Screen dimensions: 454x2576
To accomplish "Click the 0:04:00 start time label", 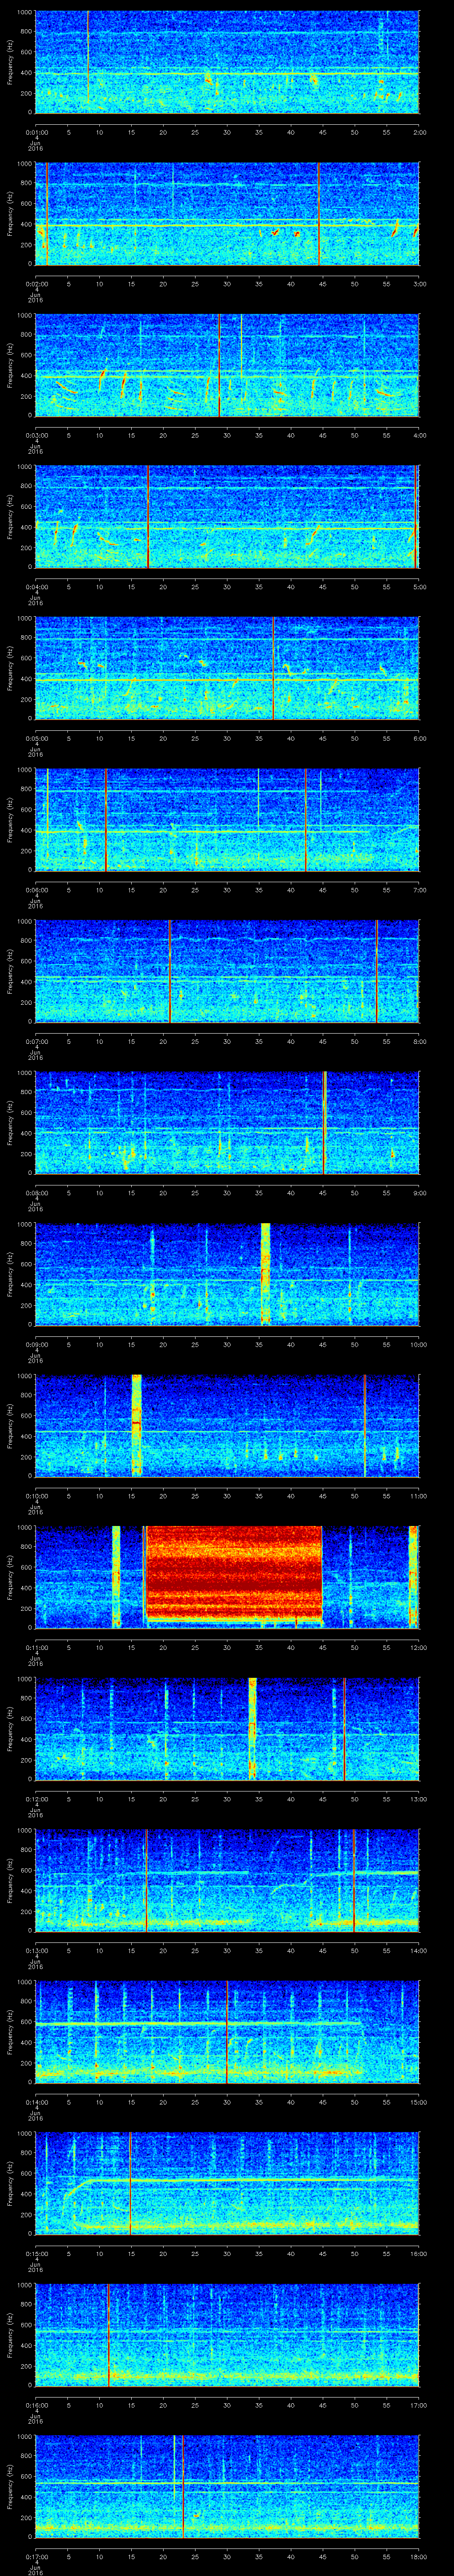I will 36,586.
